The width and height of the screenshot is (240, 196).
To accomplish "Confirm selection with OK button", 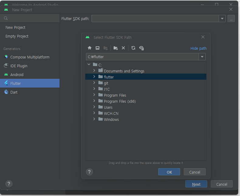I will pos(169,172).
